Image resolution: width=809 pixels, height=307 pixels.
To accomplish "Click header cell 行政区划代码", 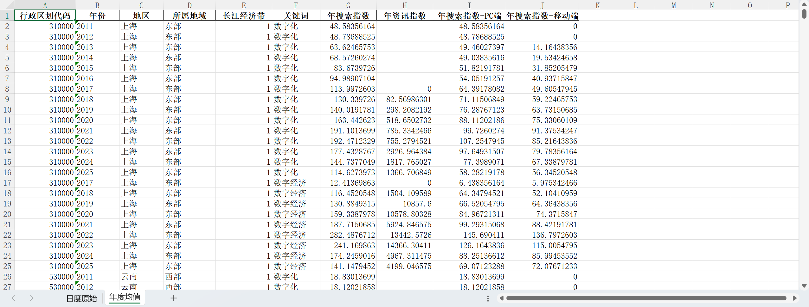I will [45, 15].
